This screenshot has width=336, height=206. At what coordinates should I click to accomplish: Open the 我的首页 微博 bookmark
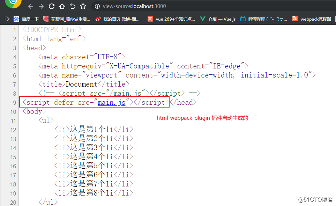[x=118, y=19]
